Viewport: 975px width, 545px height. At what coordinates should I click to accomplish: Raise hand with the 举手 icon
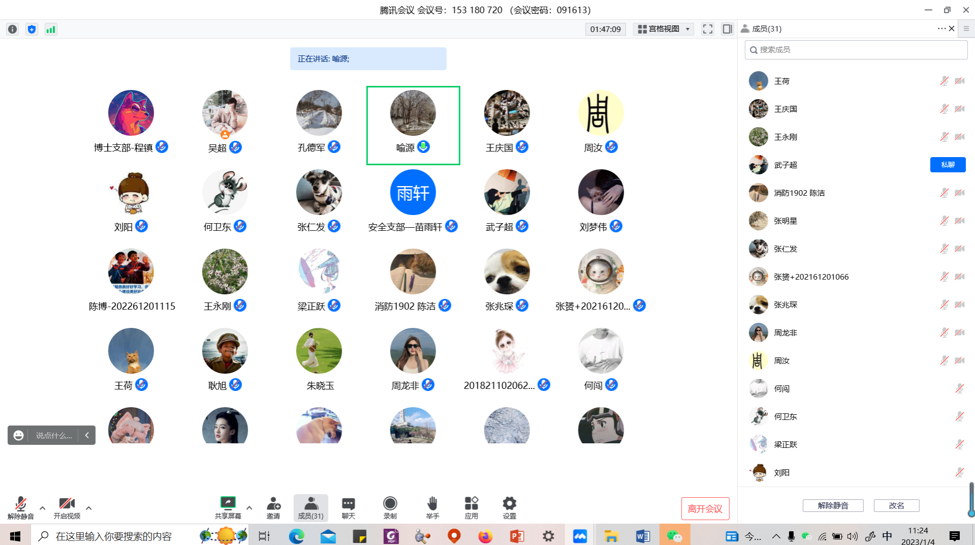(x=432, y=507)
